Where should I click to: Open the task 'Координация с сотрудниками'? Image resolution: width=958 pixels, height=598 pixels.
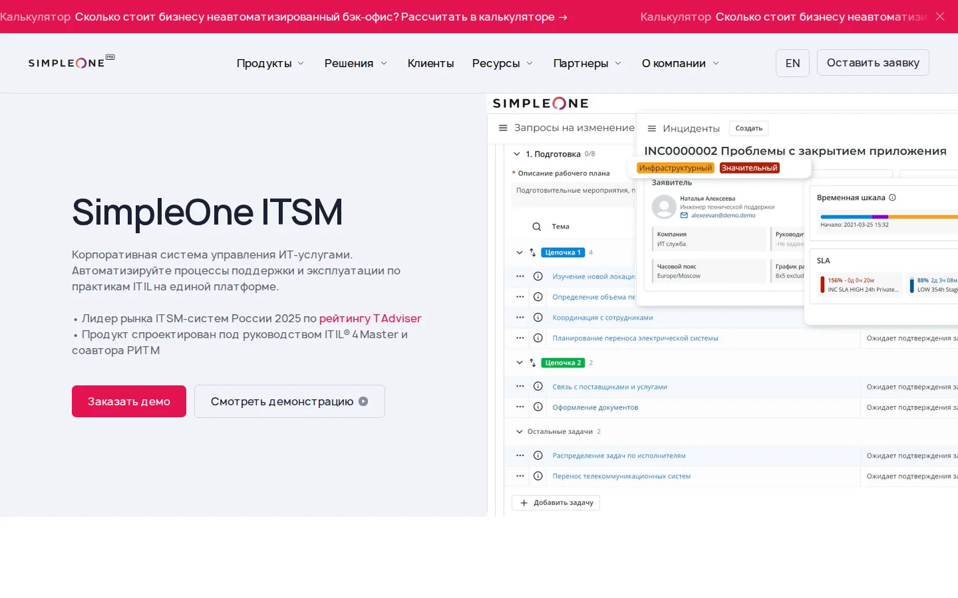(x=603, y=318)
